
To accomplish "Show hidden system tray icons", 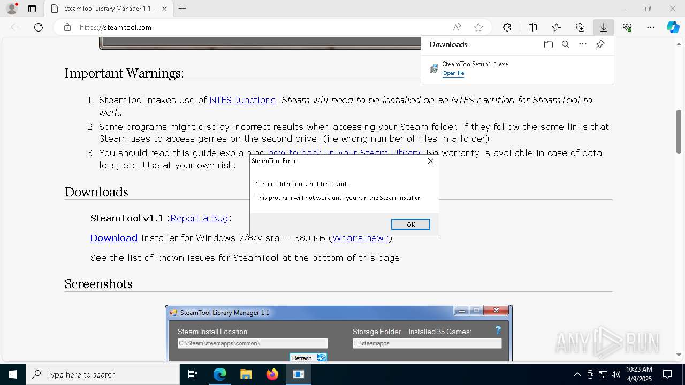I will pos(577,374).
